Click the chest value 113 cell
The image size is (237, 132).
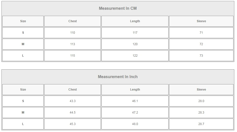point(73,44)
